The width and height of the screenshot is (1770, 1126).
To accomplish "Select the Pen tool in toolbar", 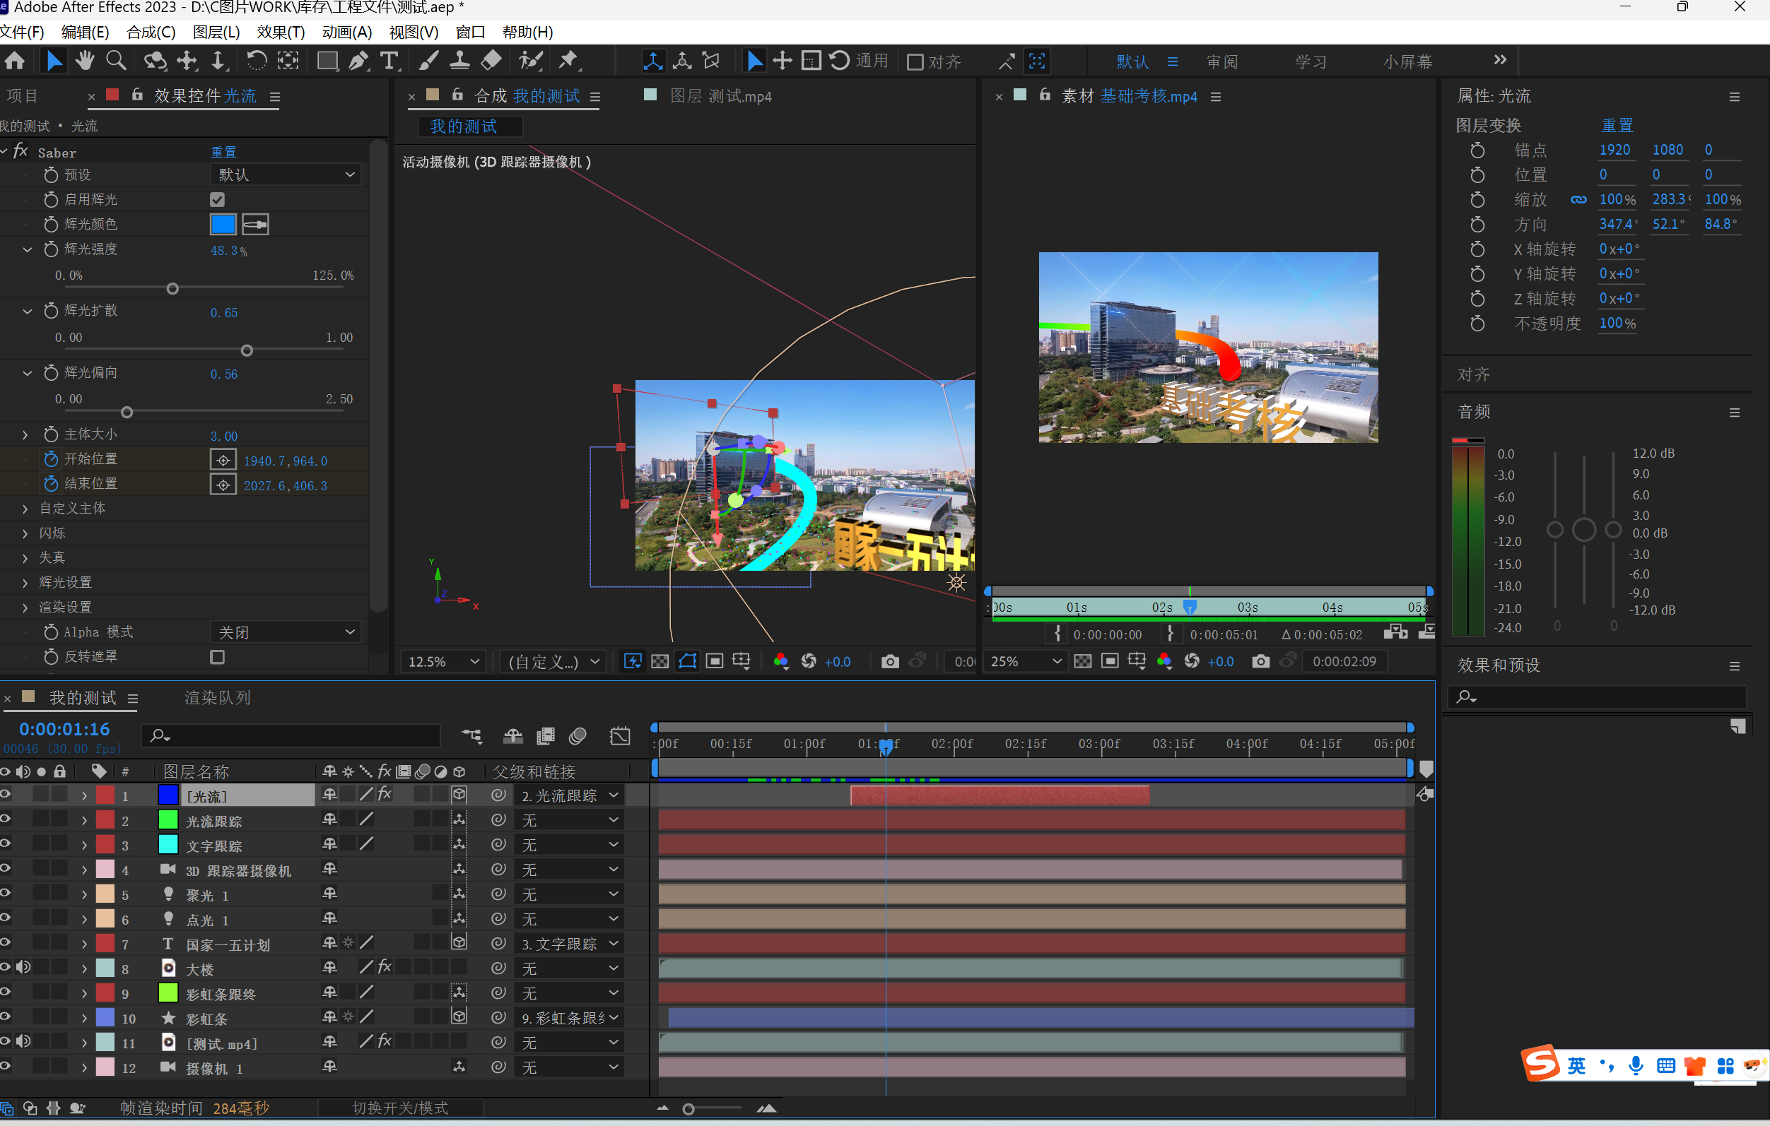I will [x=358, y=61].
